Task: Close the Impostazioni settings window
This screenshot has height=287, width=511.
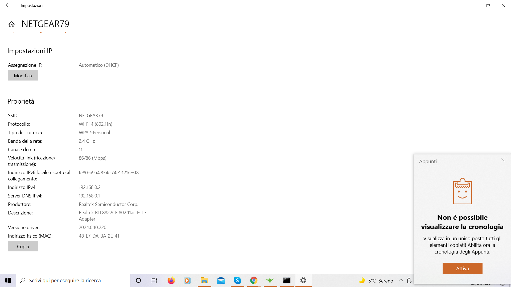Action: pyautogui.click(x=503, y=5)
